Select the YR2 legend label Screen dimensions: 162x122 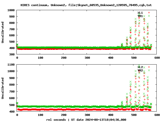(x=140, y=70)
